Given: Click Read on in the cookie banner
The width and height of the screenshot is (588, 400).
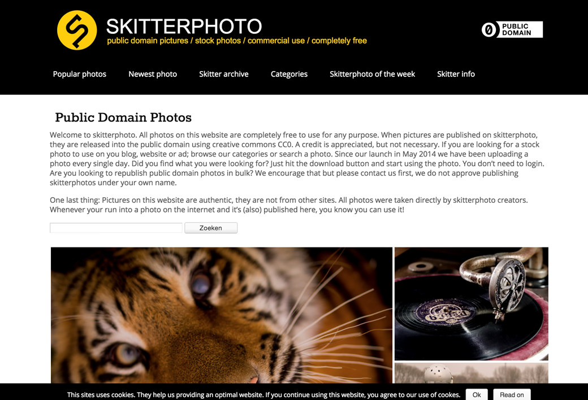Looking at the screenshot, I should pos(512,394).
